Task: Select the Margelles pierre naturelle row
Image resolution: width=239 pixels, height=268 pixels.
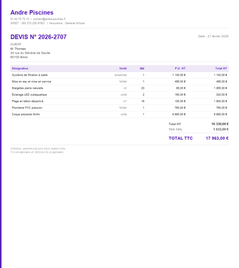Action: point(119,88)
